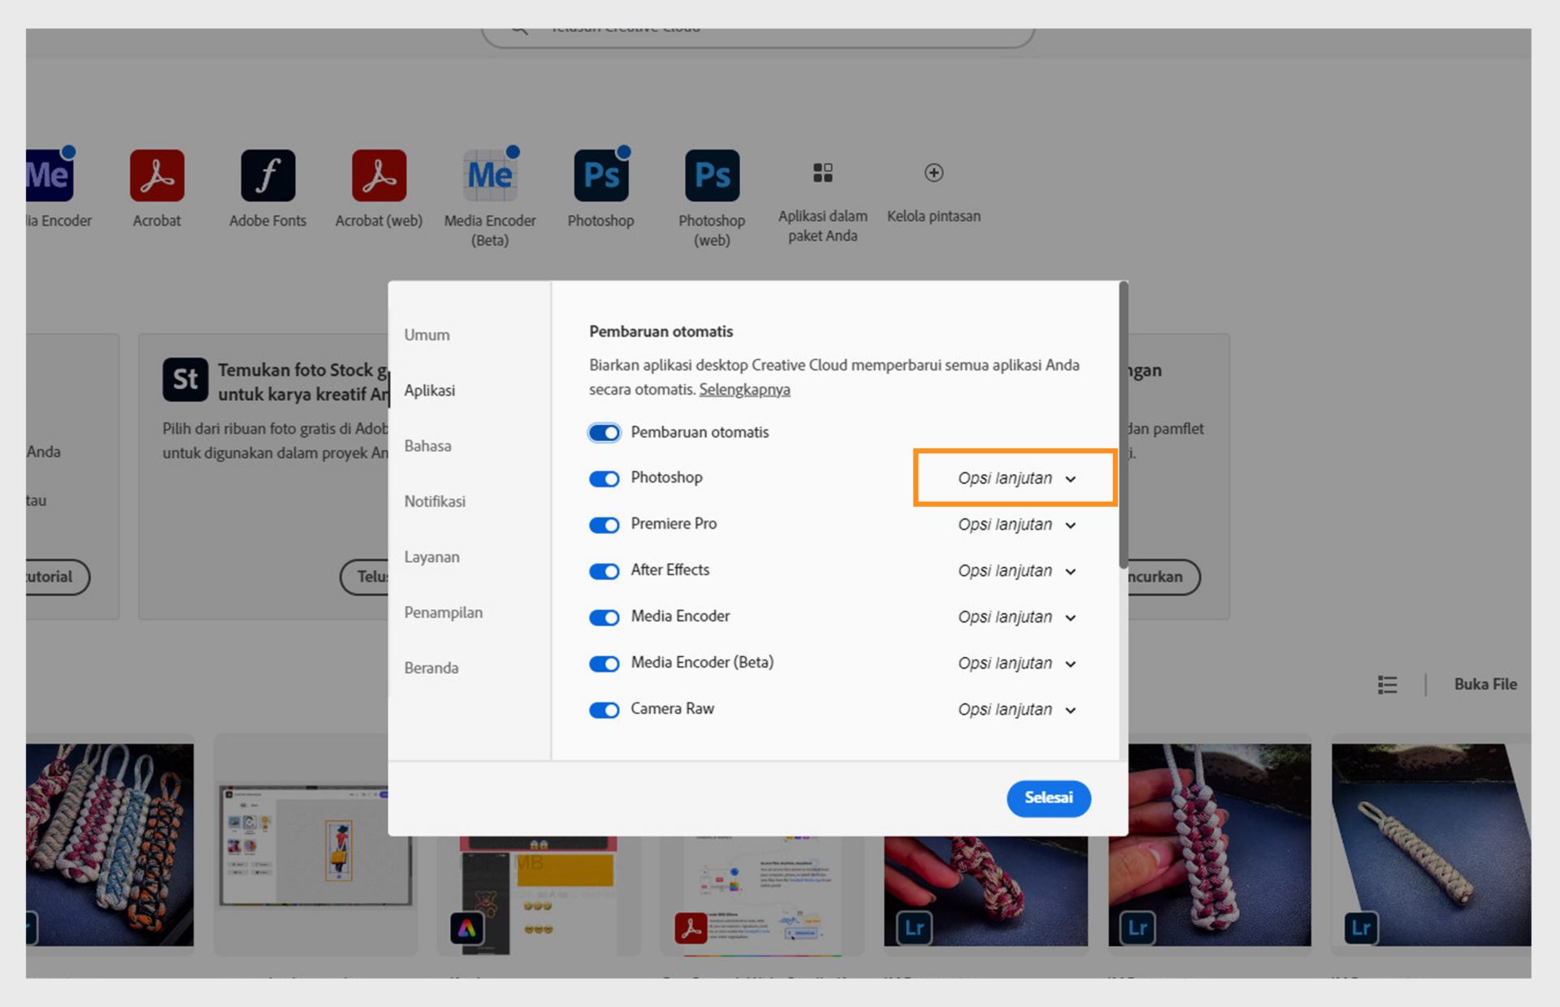Image resolution: width=1560 pixels, height=1007 pixels.
Task: Open Photoshop (web) shortcut icon
Action: [712, 175]
